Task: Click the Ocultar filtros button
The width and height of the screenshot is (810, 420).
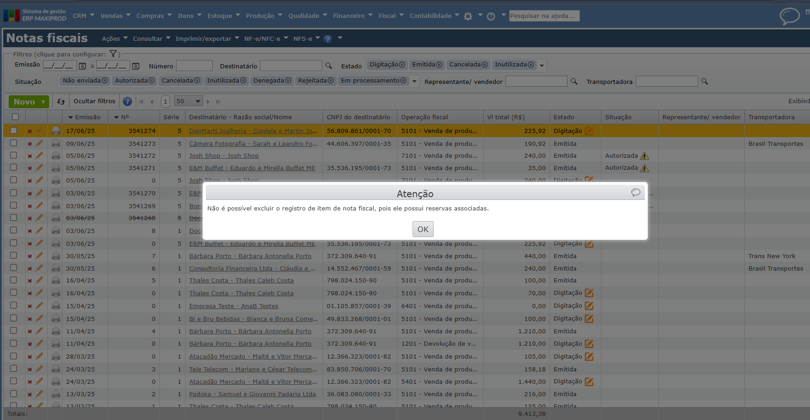Action: (x=94, y=101)
